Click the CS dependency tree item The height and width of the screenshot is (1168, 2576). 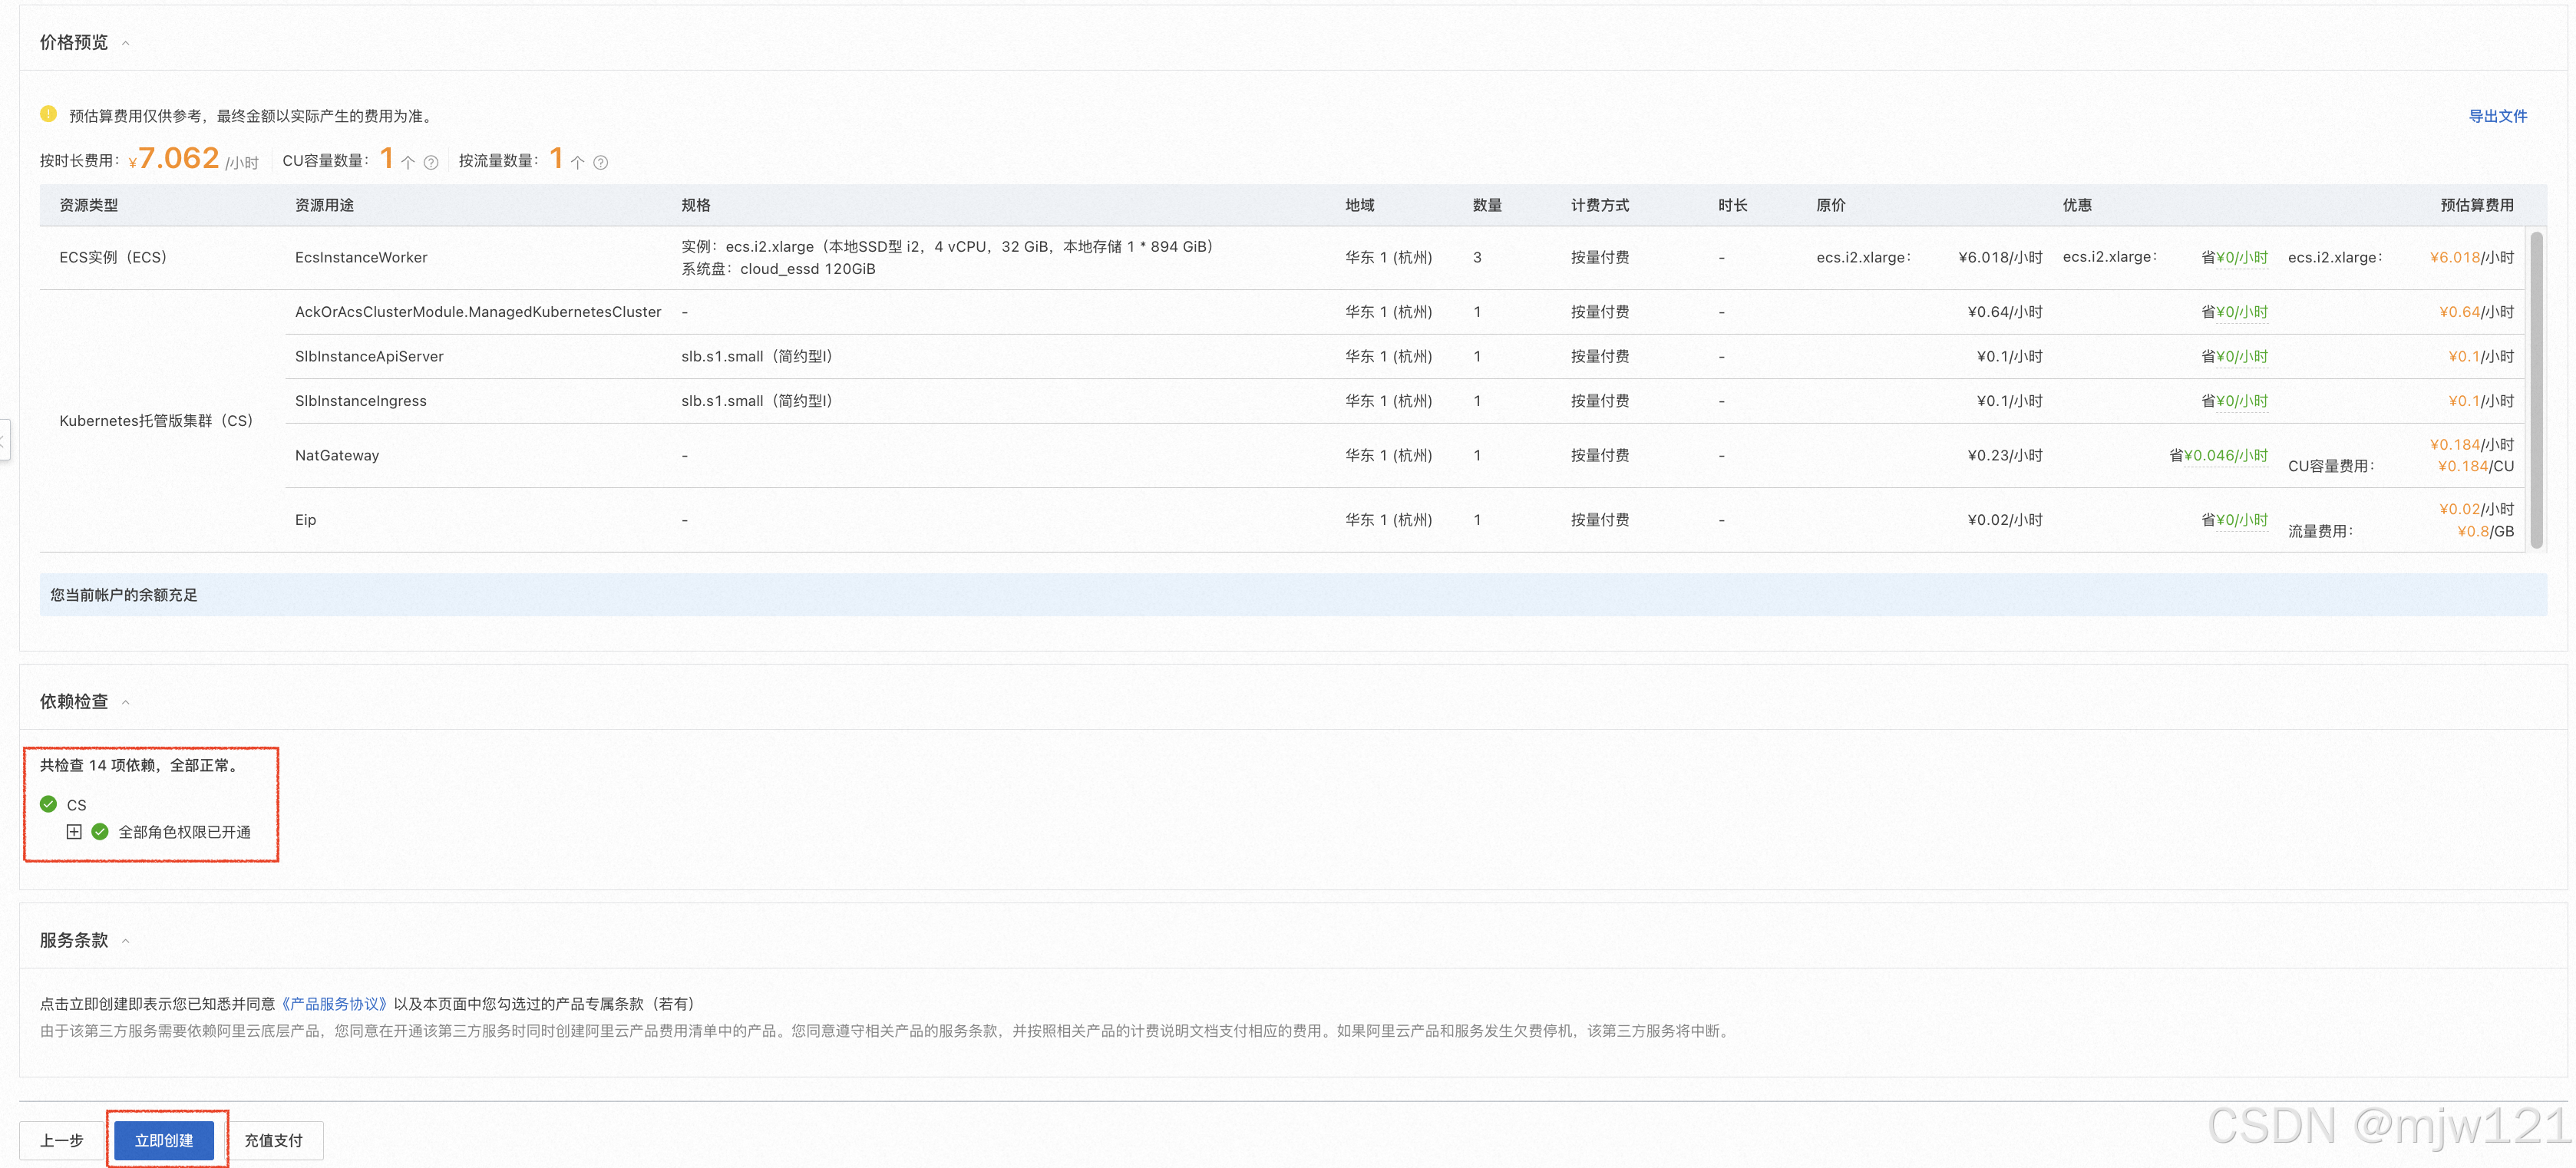[77, 804]
